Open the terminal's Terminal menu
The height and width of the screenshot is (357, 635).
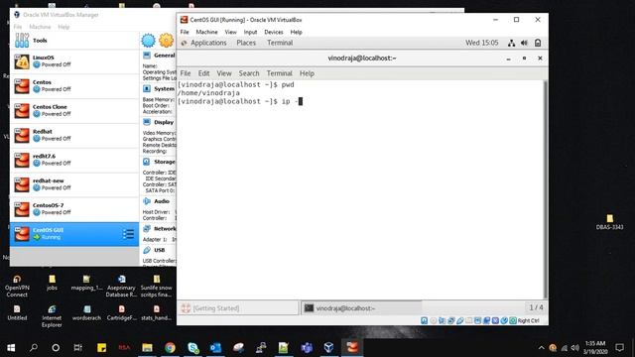pos(279,73)
